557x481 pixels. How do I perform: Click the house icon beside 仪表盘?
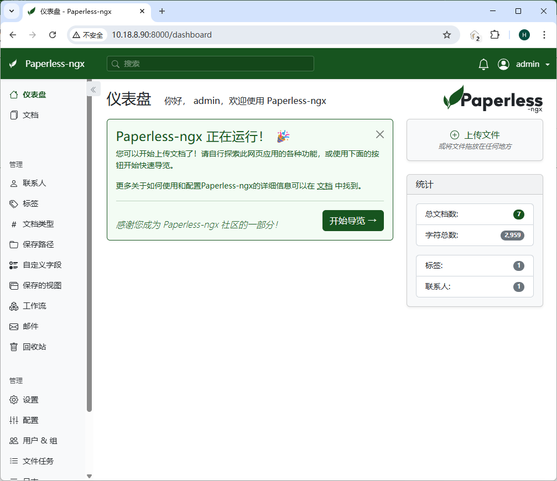click(x=13, y=95)
